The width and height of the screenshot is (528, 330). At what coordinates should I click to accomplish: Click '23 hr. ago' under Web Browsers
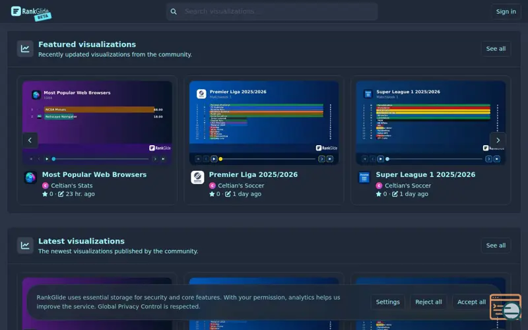tap(80, 194)
